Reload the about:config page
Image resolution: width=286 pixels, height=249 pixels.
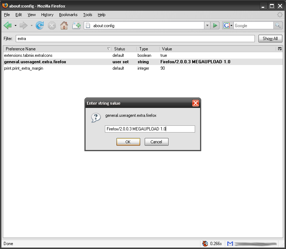(40, 25)
